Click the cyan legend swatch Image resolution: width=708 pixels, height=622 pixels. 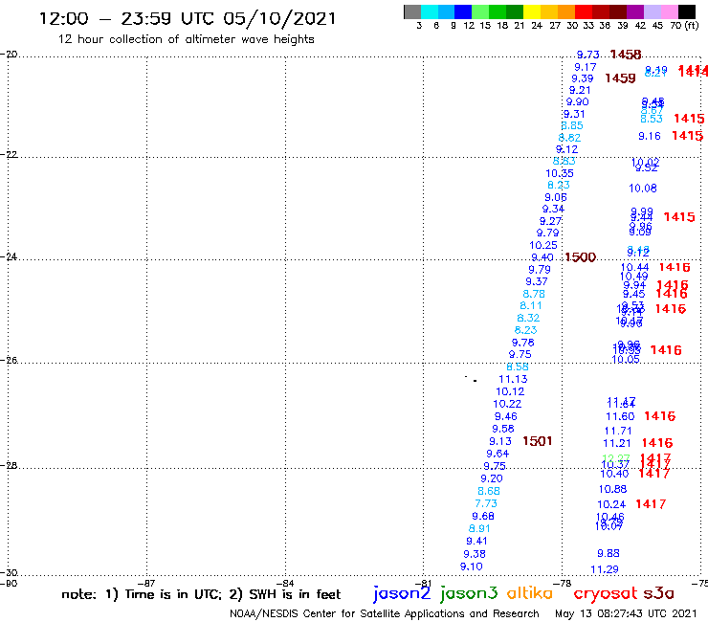[x=430, y=11]
